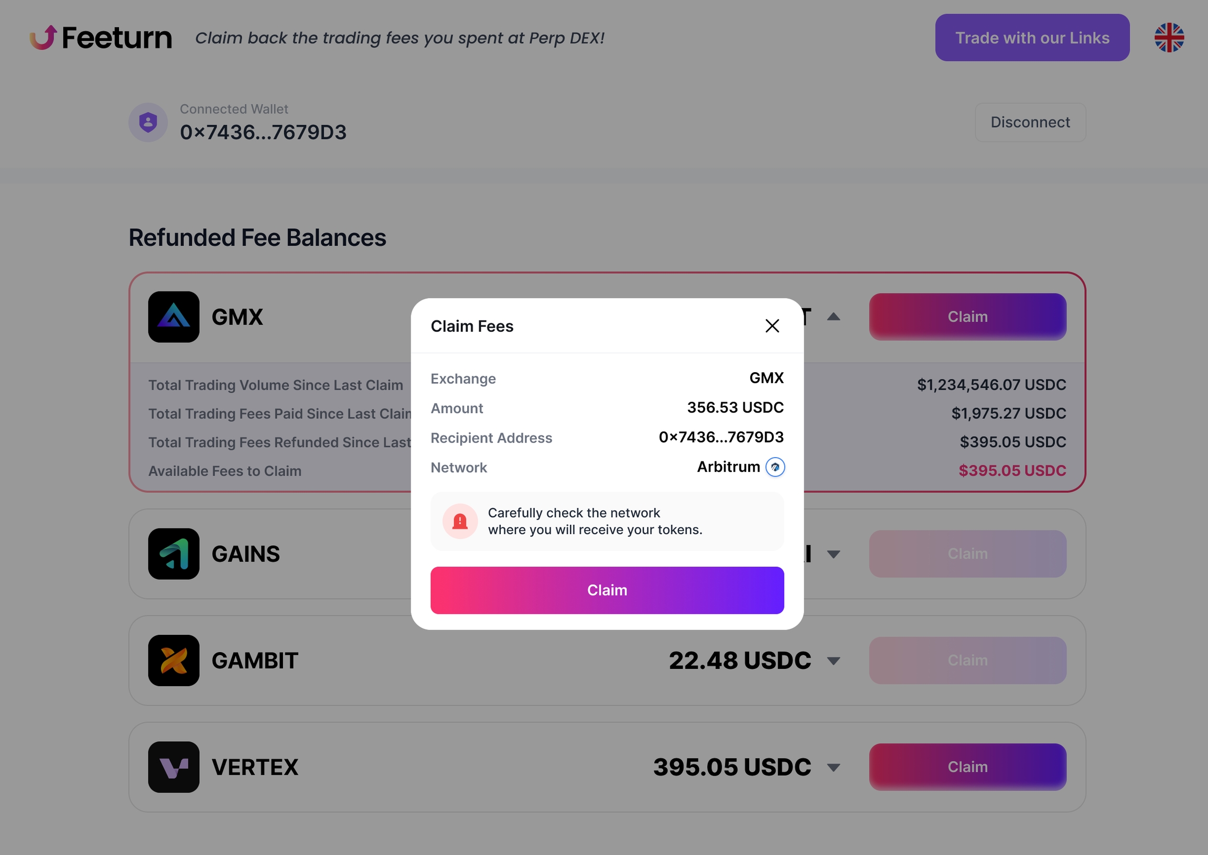Screen dimensions: 1208x855
Task: Expand the GAINS details row
Action: (833, 554)
